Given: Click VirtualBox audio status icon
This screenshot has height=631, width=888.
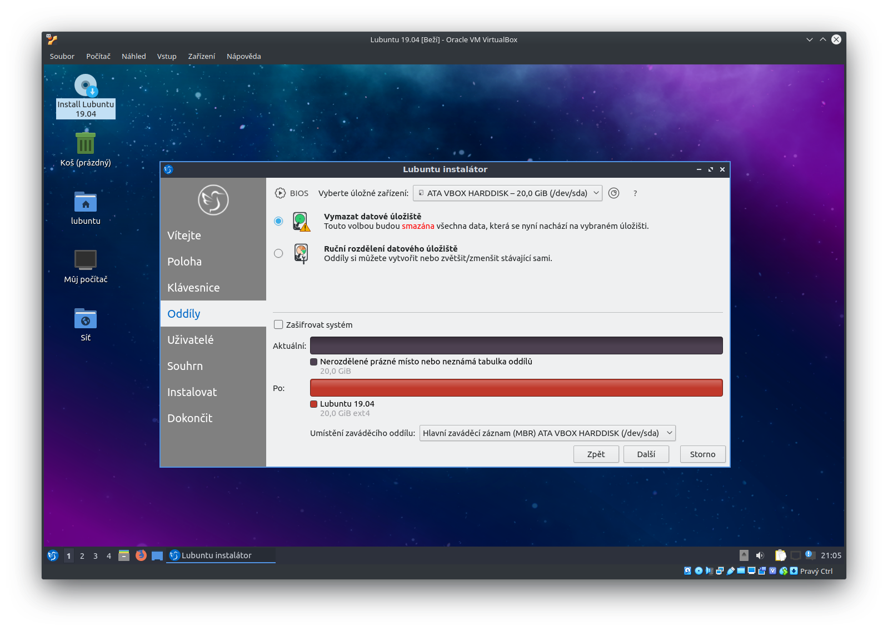Looking at the screenshot, I should tap(709, 570).
